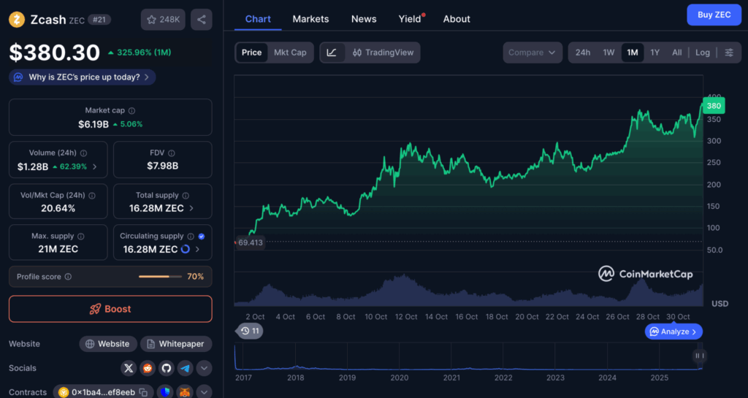Image resolution: width=748 pixels, height=398 pixels.
Task: Toggle Log scale on the chart
Action: (702, 53)
